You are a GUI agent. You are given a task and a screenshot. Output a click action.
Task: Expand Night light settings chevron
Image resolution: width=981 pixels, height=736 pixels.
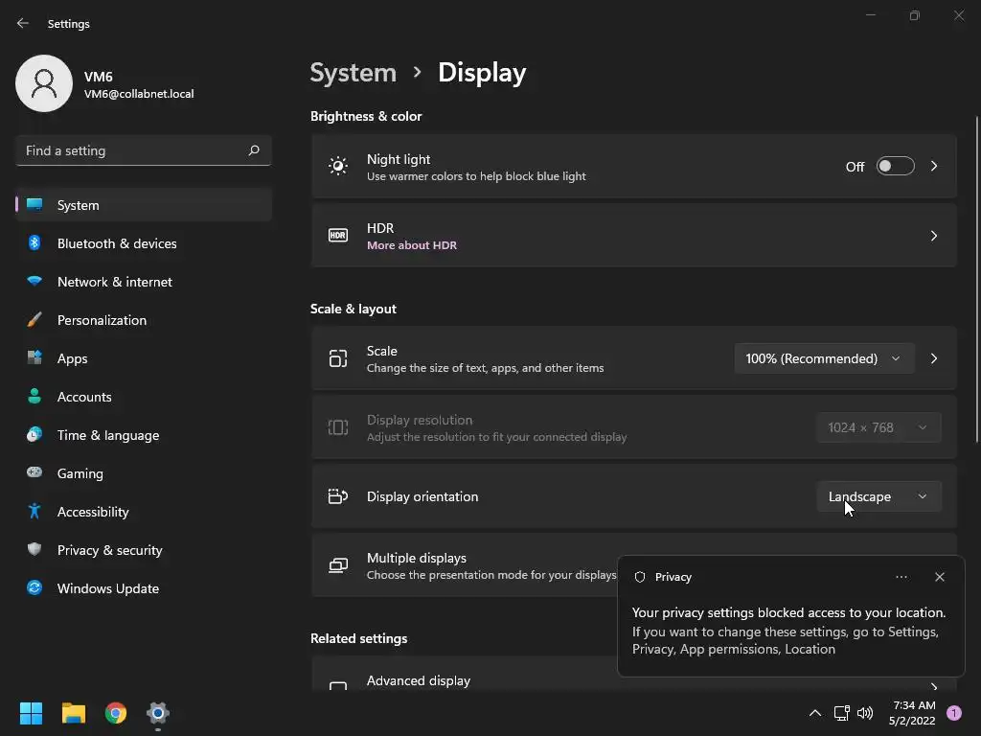934,167
